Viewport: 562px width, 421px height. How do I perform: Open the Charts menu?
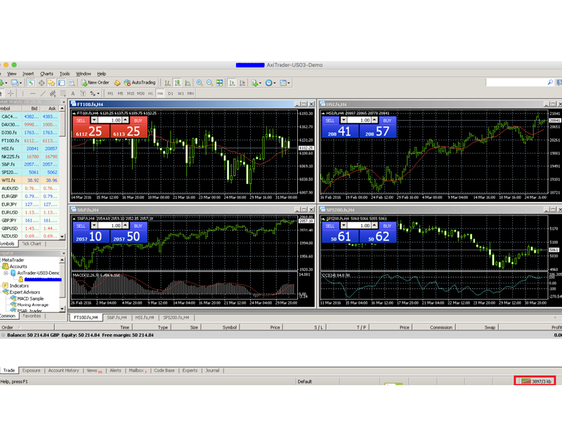[x=46, y=74]
